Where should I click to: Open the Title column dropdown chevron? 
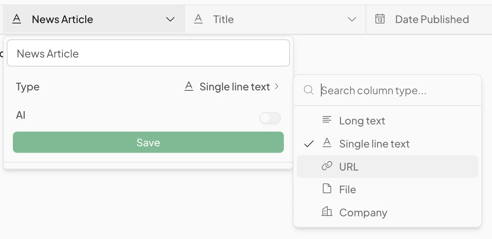coord(352,19)
